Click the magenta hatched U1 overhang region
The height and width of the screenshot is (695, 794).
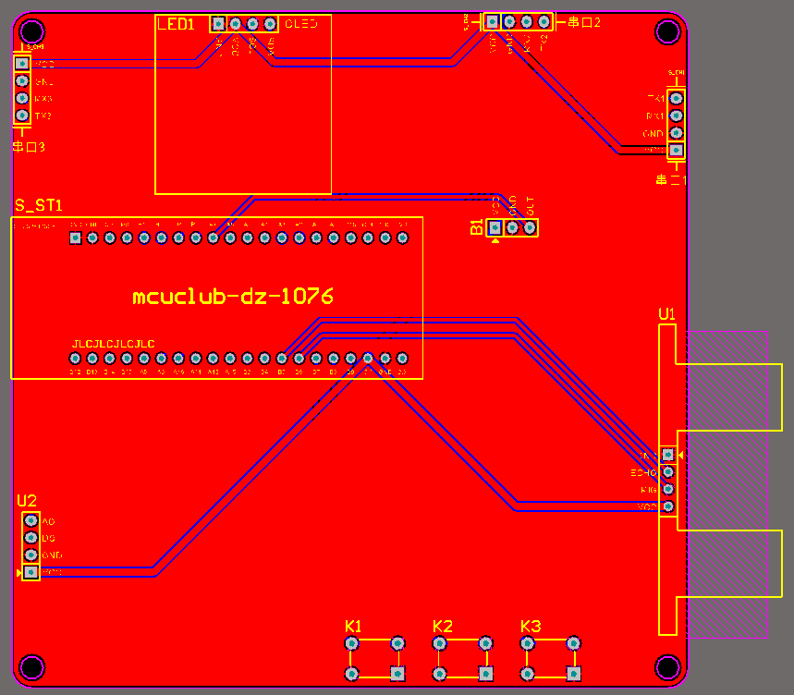click(727, 484)
